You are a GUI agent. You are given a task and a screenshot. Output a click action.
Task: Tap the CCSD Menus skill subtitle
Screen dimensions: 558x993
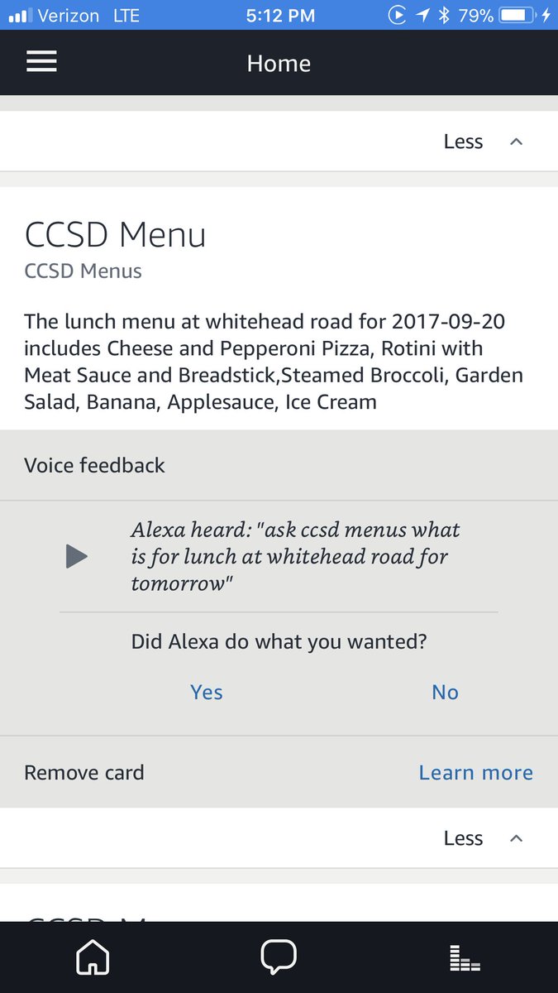pyautogui.click(x=83, y=271)
